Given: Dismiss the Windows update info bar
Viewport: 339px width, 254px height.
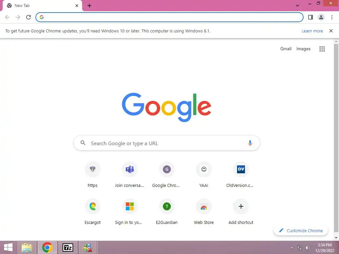Looking at the screenshot, I should [331, 31].
